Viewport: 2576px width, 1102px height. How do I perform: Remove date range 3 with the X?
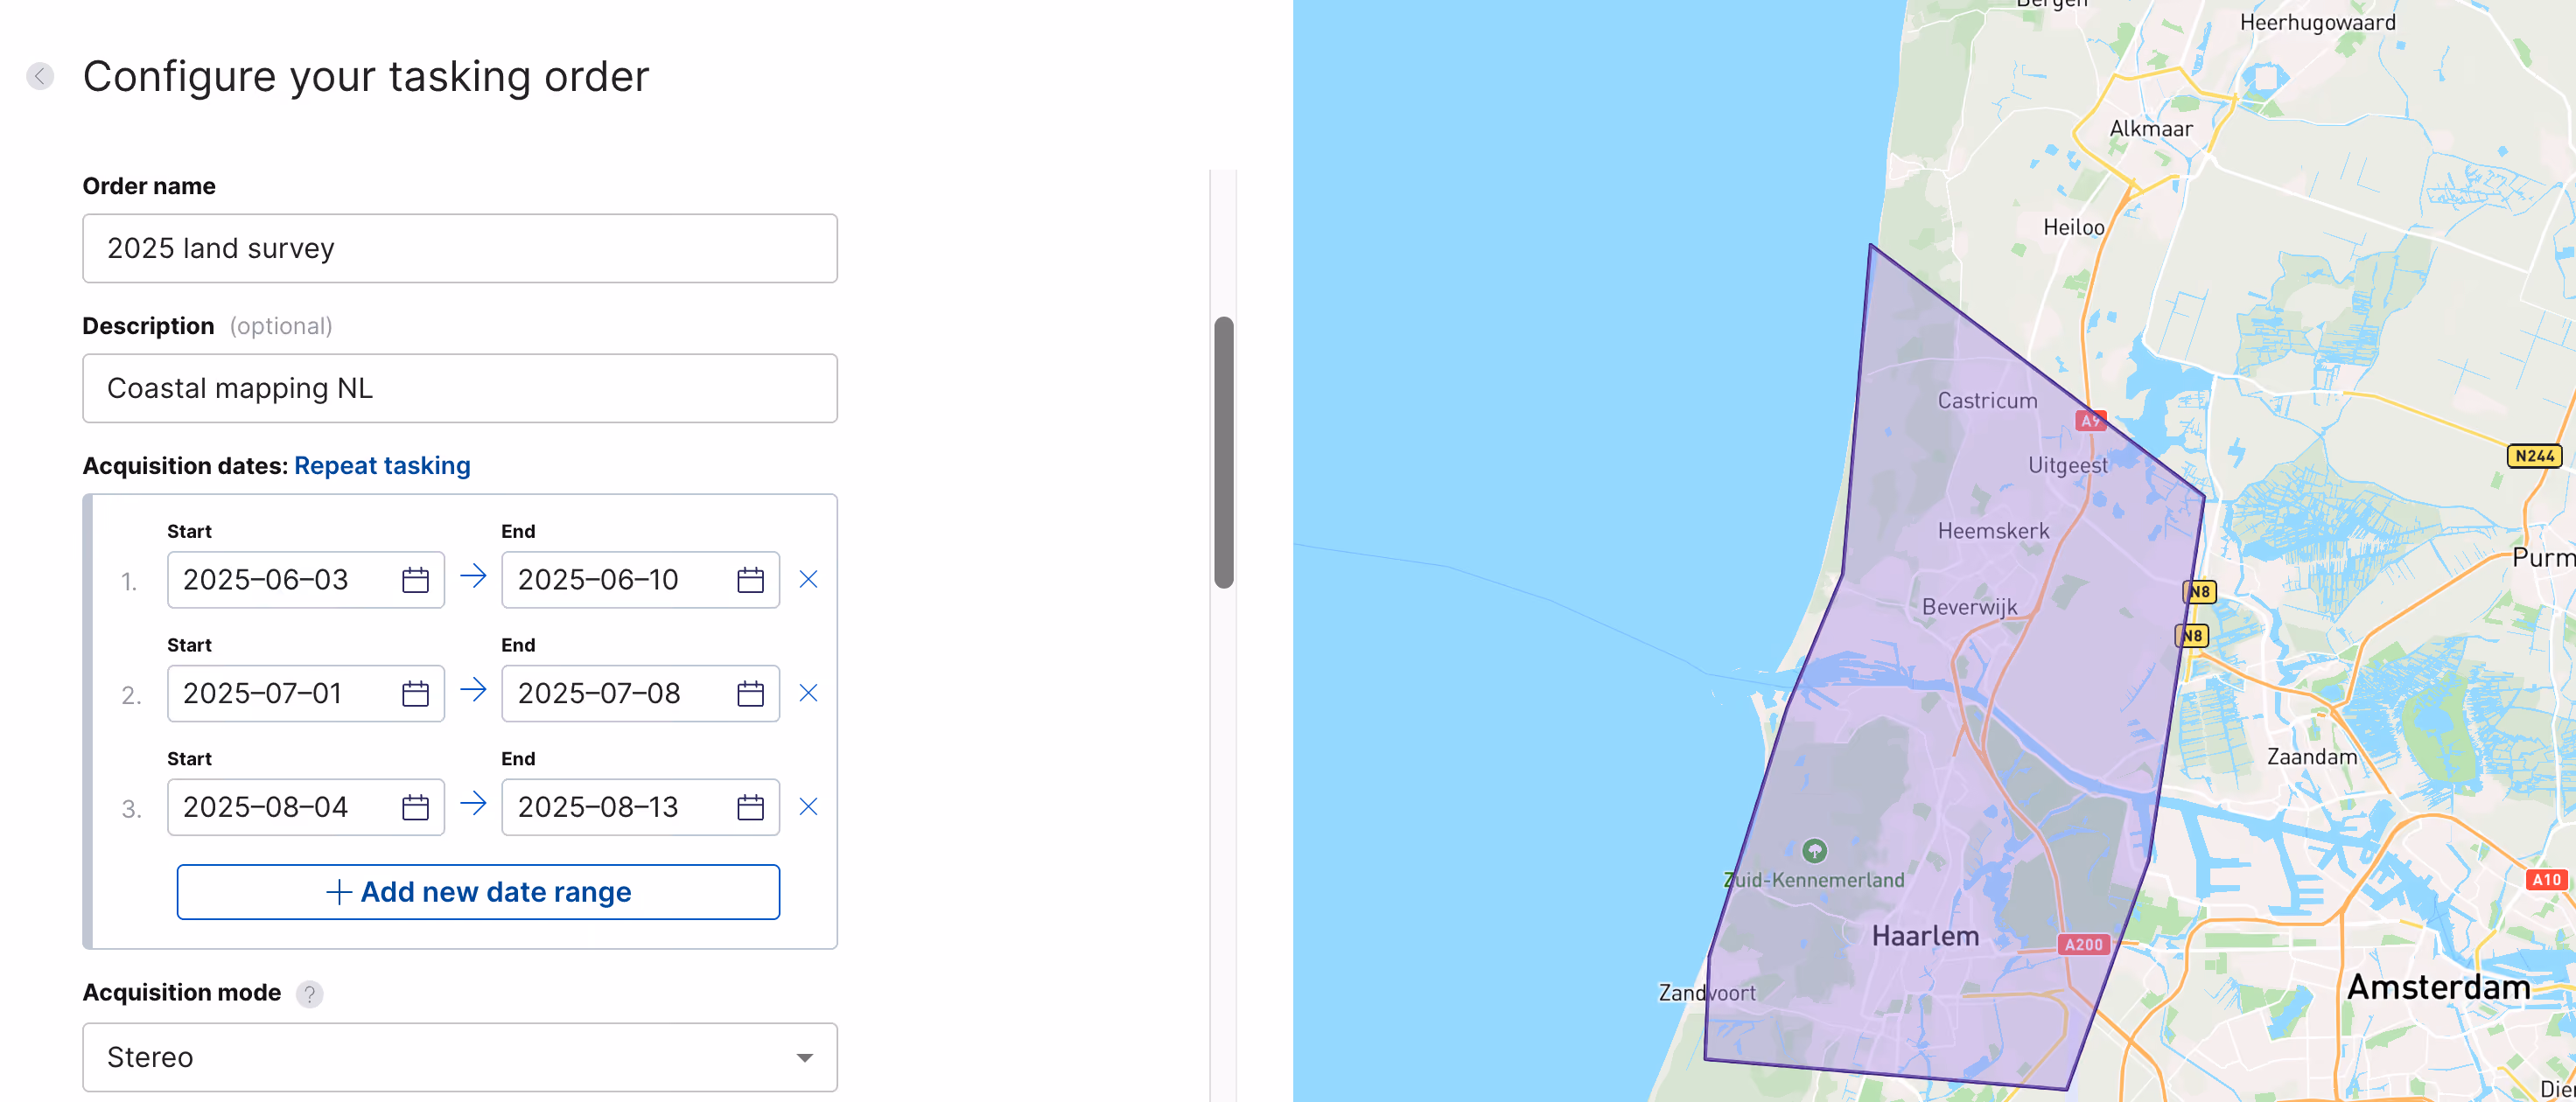point(809,806)
